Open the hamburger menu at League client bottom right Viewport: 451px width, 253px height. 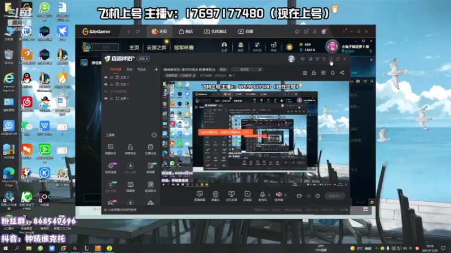point(365,209)
